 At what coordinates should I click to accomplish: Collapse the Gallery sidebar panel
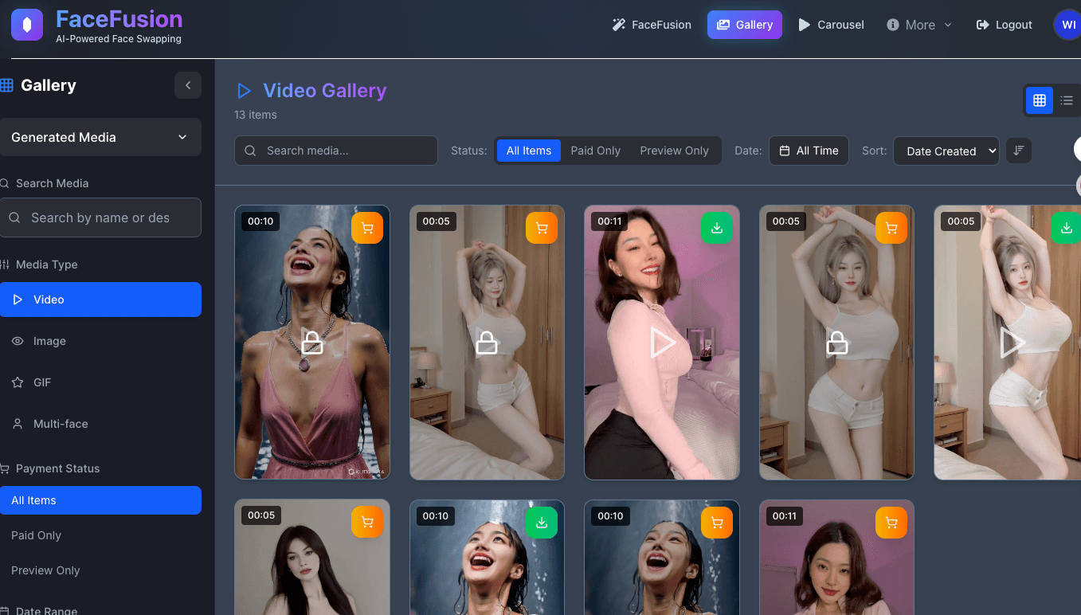(x=188, y=85)
